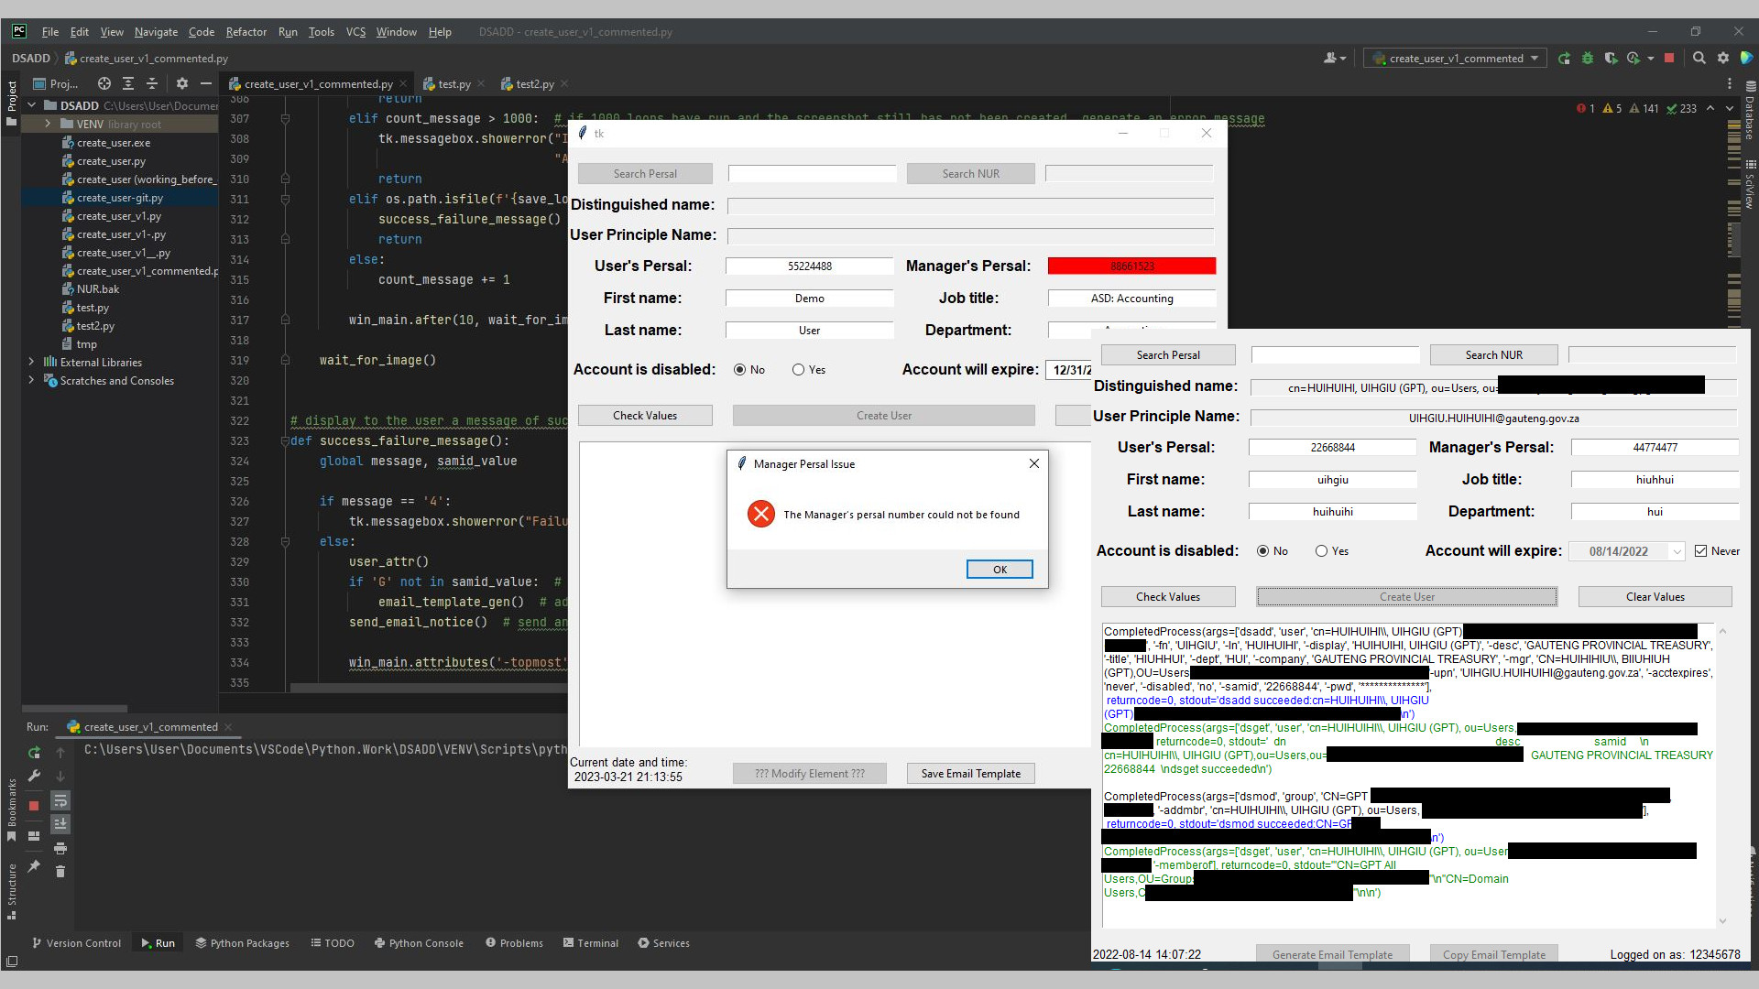
Task: Click Select Opened File target icon
Action: pyautogui.click(x=104, y=83)
